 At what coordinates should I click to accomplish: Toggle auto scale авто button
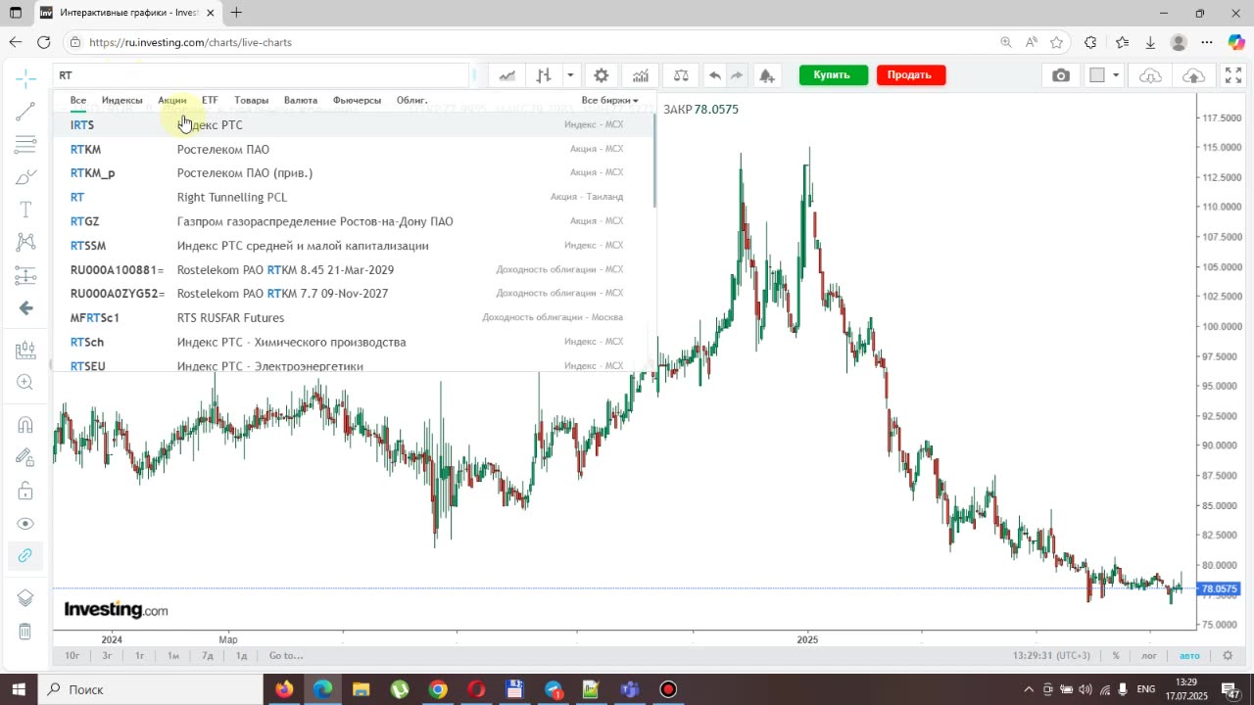tap(1189, 655)
